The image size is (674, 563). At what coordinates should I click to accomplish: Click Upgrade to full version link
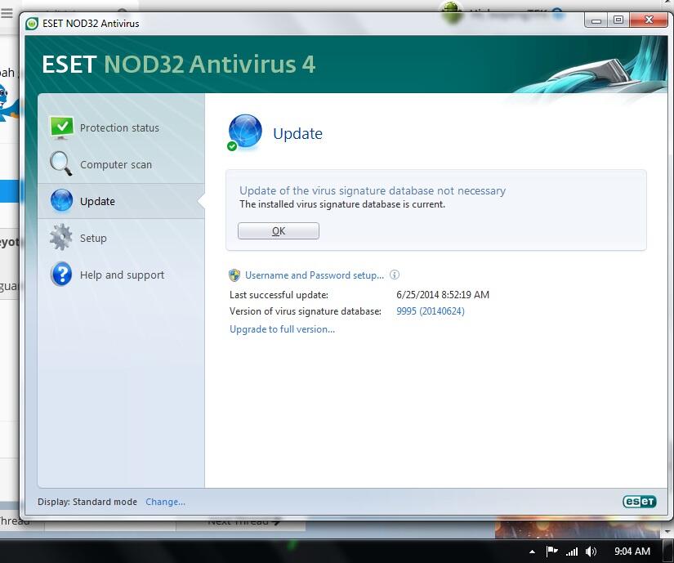(282, 329)
